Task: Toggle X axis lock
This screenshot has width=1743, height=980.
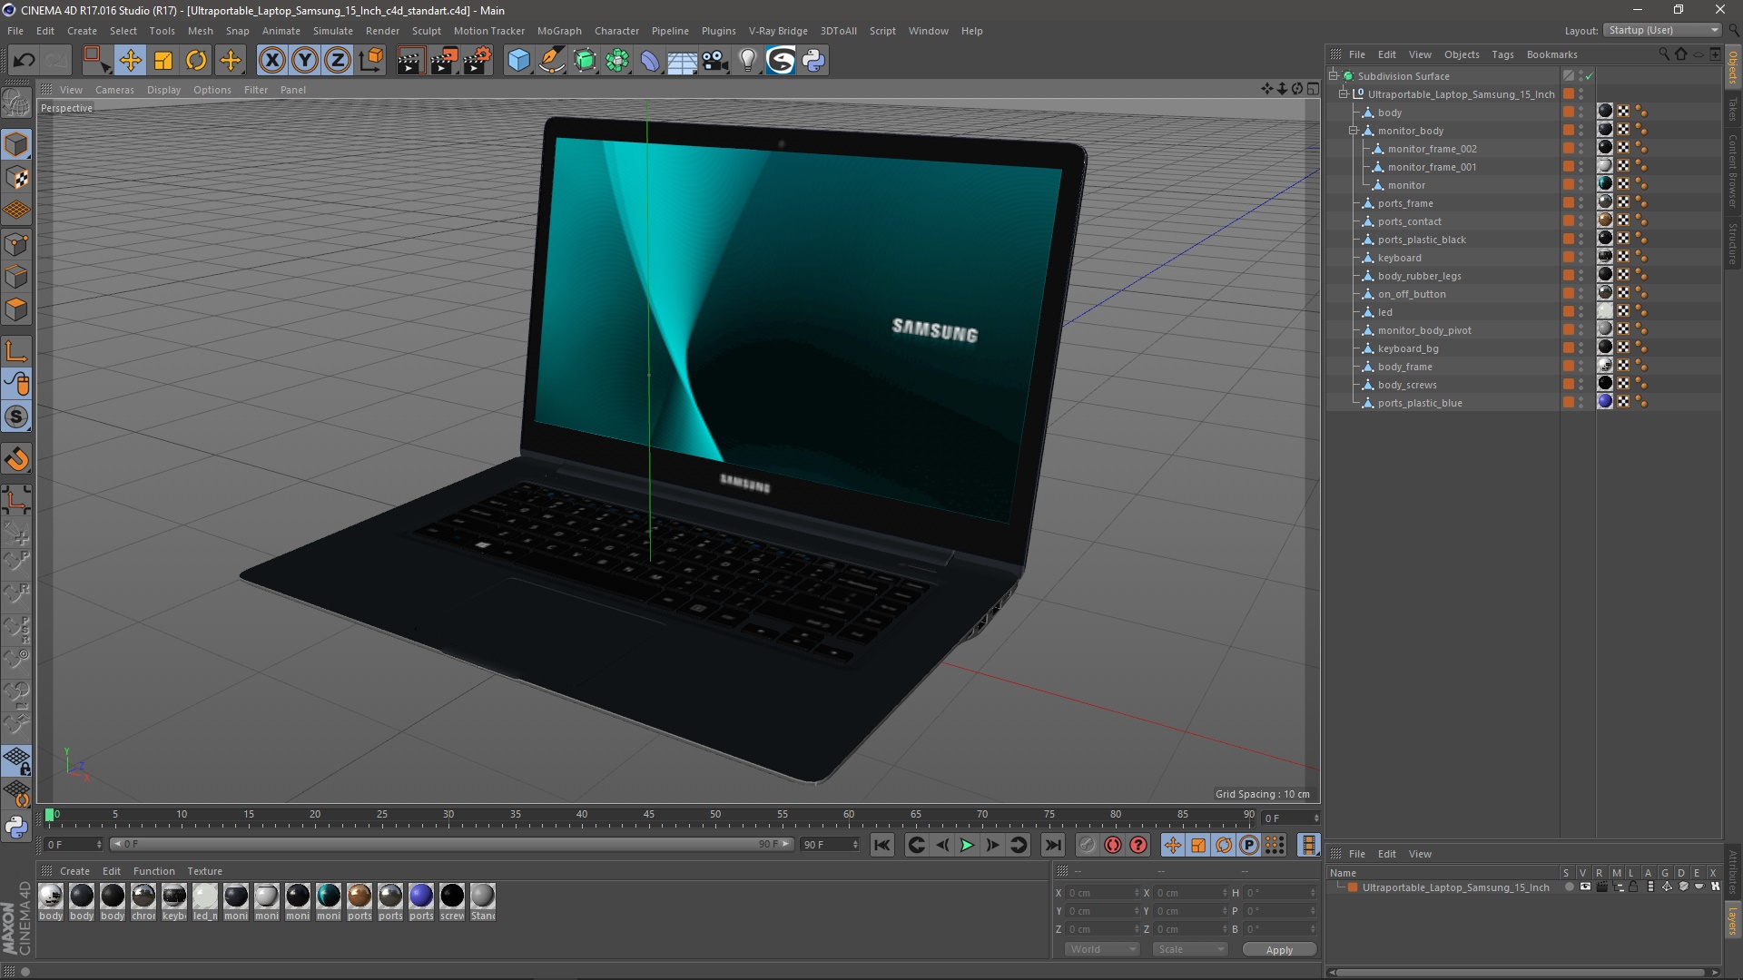Action: (x=271, y=61)
